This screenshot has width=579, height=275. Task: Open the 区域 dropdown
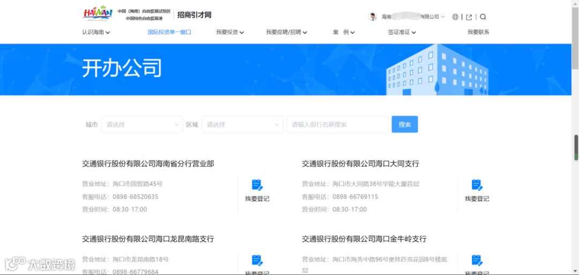pos(243,125)
